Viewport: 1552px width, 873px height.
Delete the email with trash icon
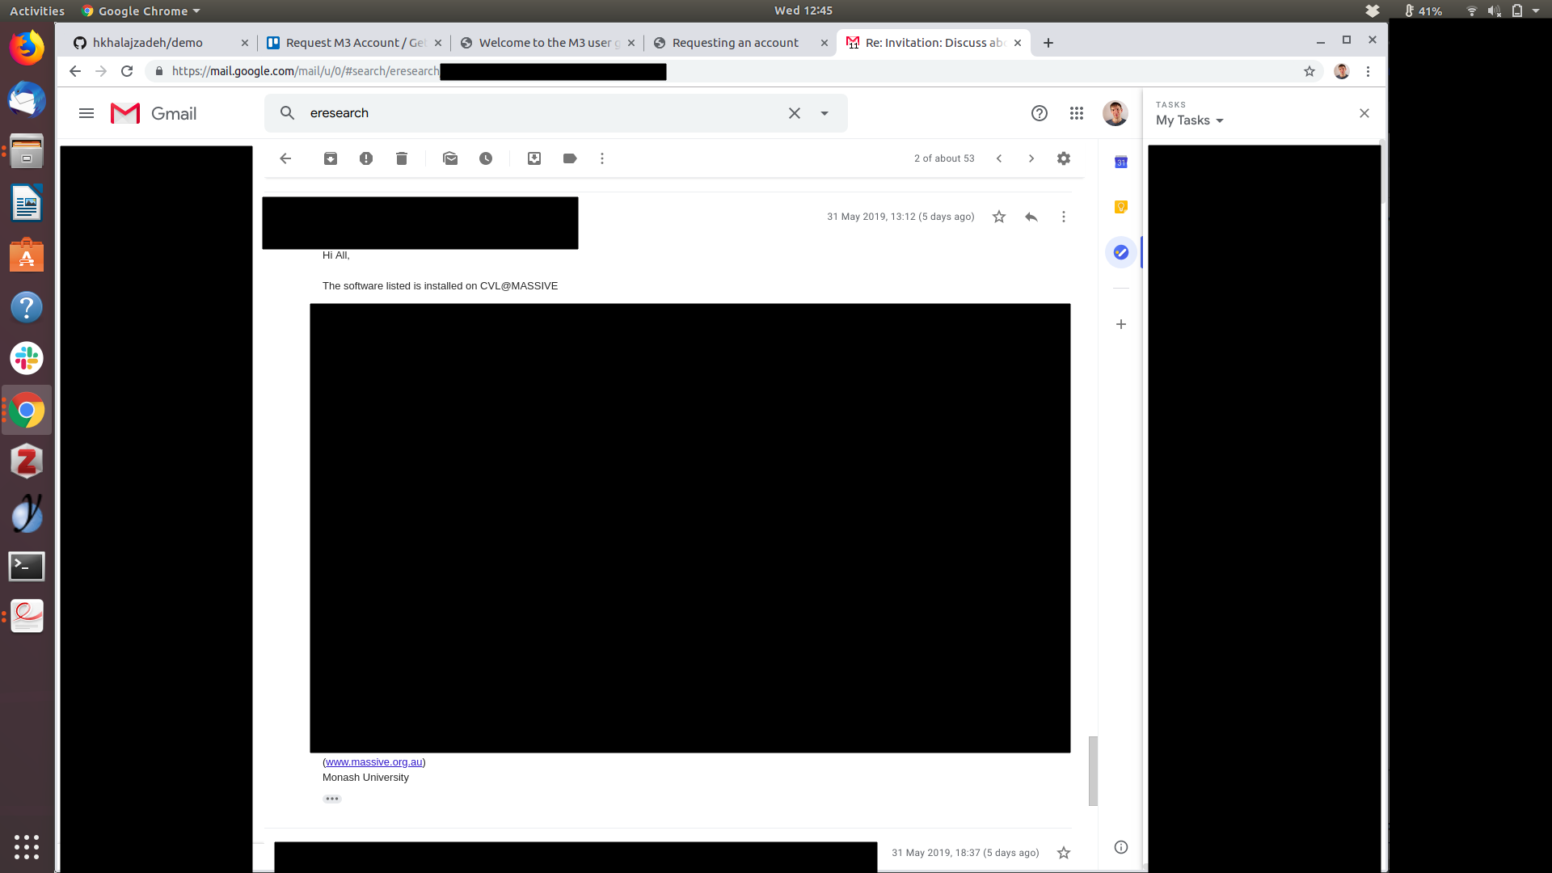(x=402, y=158)
